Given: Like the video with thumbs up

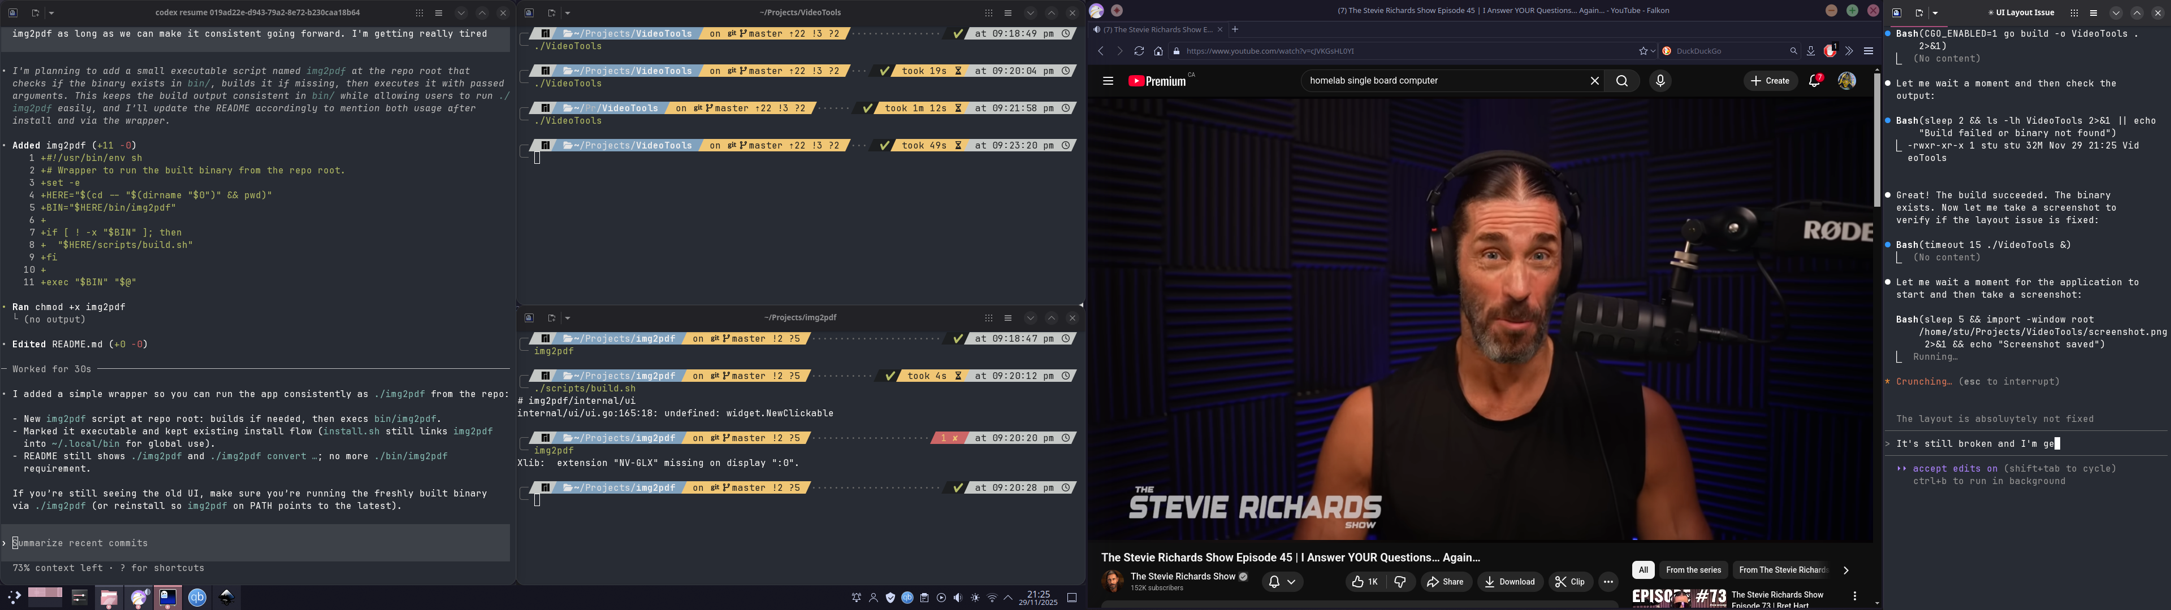Looking at the screenshot, I should [x=1364, y=581].
